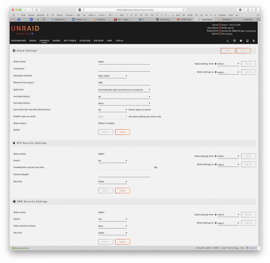Open the web terminal icon in the header
Viewport: 270px width, 263px height.
click(x=228, y=41)
